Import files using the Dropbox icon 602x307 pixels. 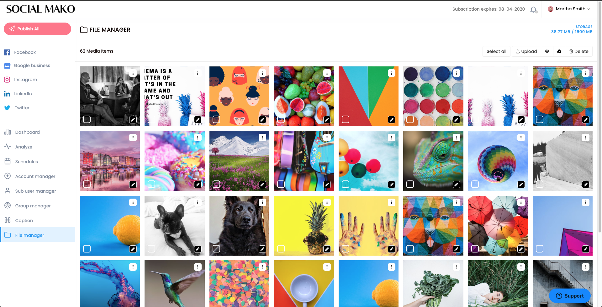click(x=547, y=51)
